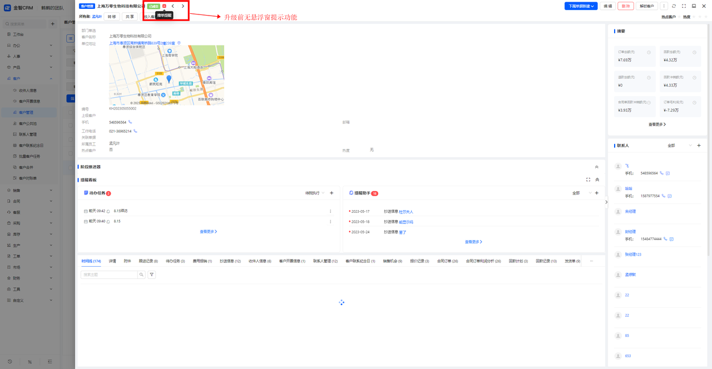Open the 跟进记录 (8) tab
This screenshot has width=712, height=369.
click(149, 261)
